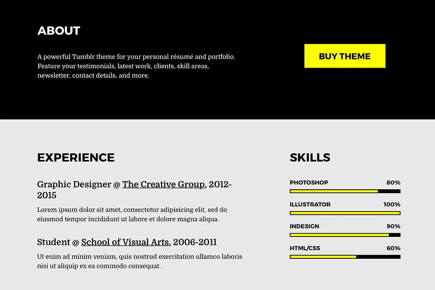This screenshot has height=290, width=435.
Task: Click the Illustrator skill progress bar
Action: 345,213
